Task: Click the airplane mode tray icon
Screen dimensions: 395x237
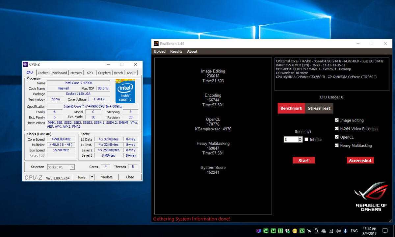Action: pyautogui.click(x=309, y=231)
